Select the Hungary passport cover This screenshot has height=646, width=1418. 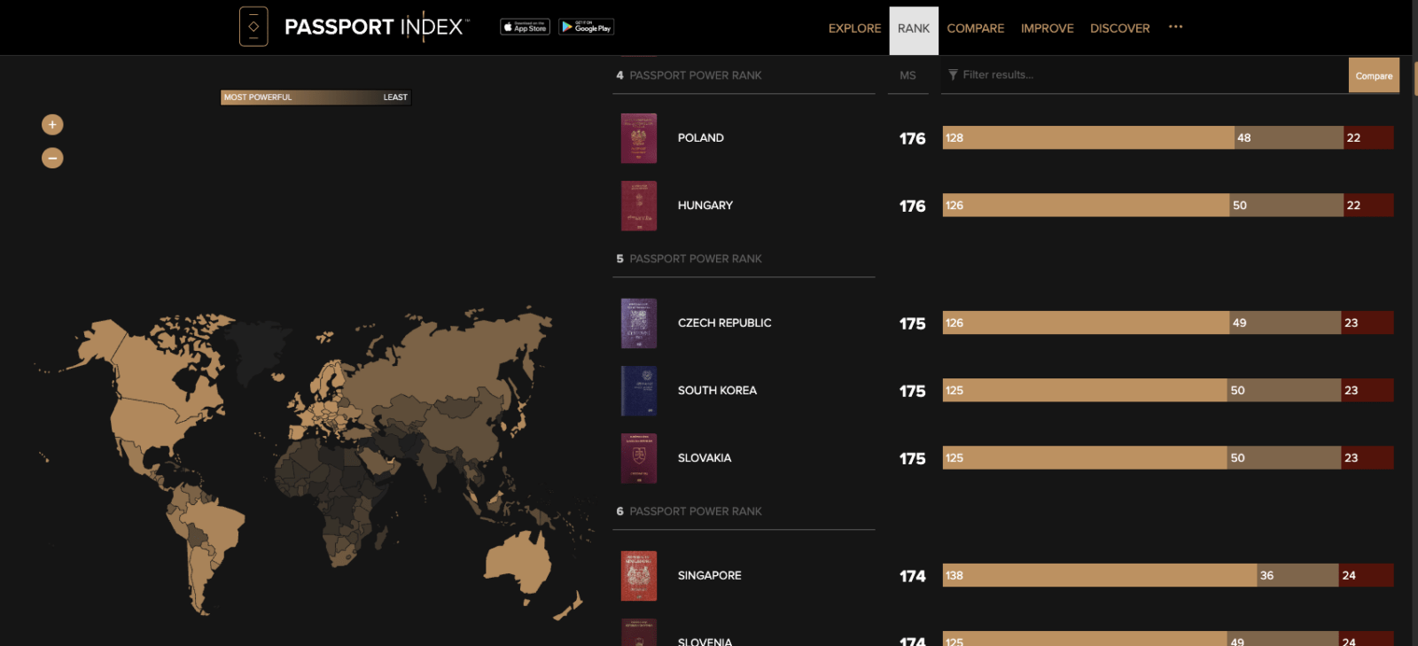(639, 206)
